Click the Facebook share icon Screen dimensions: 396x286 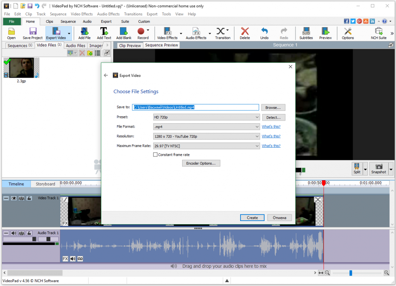pos(346,21)
